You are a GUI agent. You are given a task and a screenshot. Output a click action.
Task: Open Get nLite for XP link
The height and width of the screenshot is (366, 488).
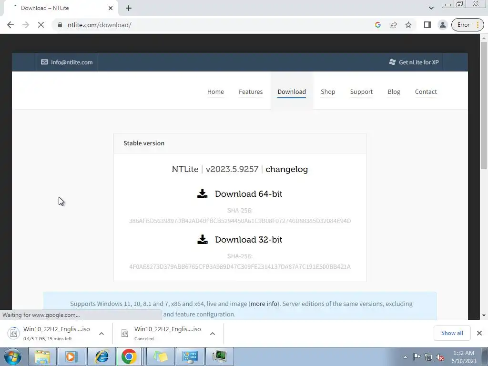pyautogui.click(x=414, y=62)
